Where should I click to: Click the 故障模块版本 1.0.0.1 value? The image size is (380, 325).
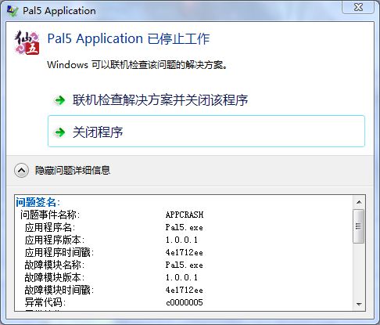coord(181,277)
